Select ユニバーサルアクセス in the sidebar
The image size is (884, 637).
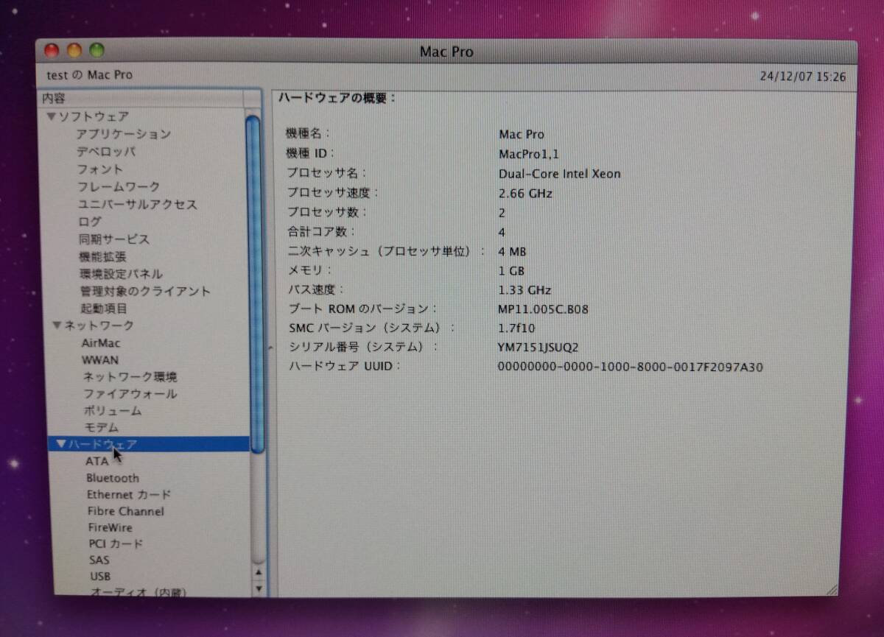pyautogui.click(x=137, y=205)
